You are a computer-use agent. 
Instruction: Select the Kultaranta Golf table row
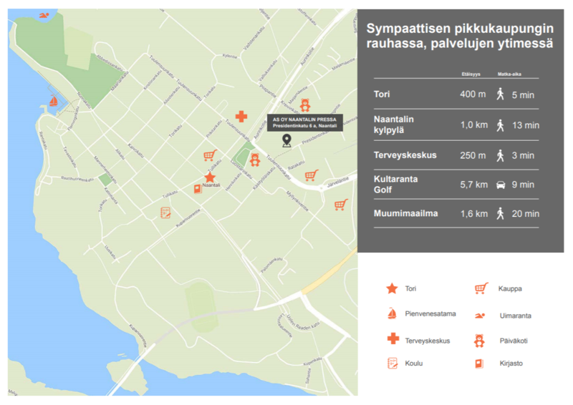456,184
